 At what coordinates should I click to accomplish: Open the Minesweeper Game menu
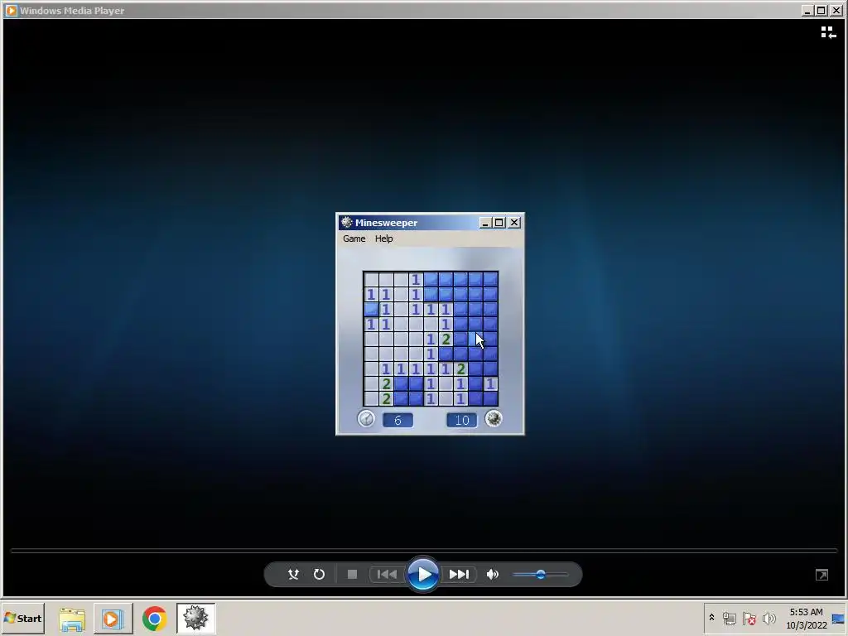pos(354,238)
